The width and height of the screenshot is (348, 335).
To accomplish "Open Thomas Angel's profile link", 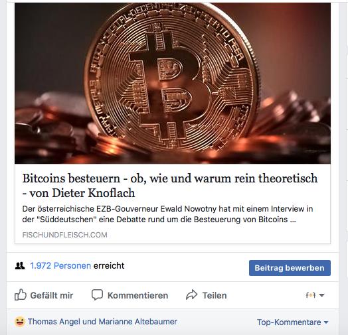I will [54, 322].
